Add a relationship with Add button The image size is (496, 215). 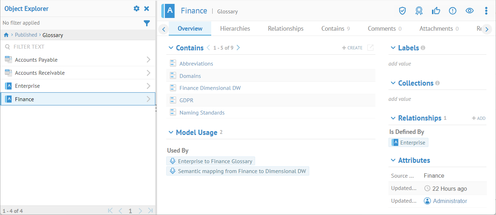coord(479,118)
